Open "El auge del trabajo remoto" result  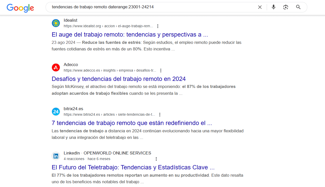coord(130,35)
